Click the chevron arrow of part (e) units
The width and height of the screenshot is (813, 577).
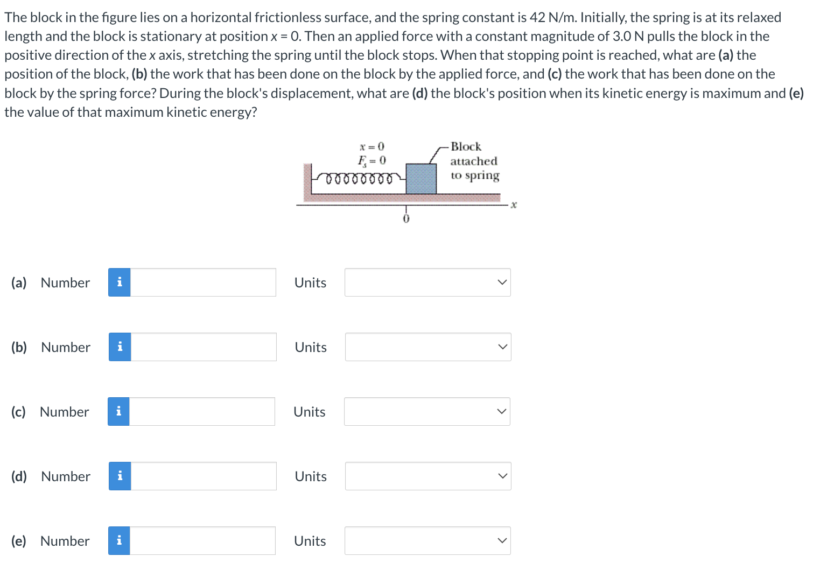coord(502,540)
